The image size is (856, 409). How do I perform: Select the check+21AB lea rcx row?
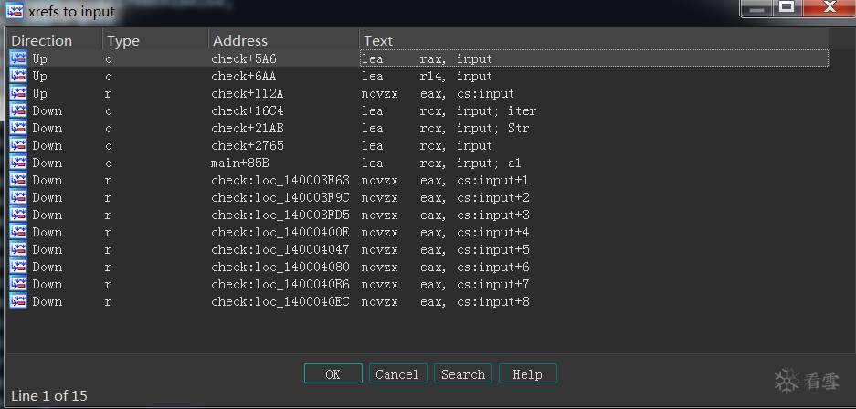418,128
